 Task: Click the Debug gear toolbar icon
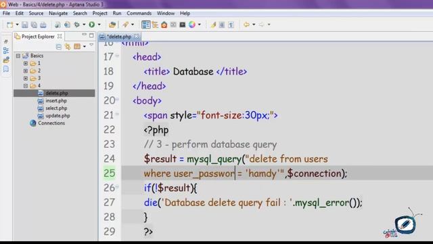pyautogui.click(x=76, y=24)
